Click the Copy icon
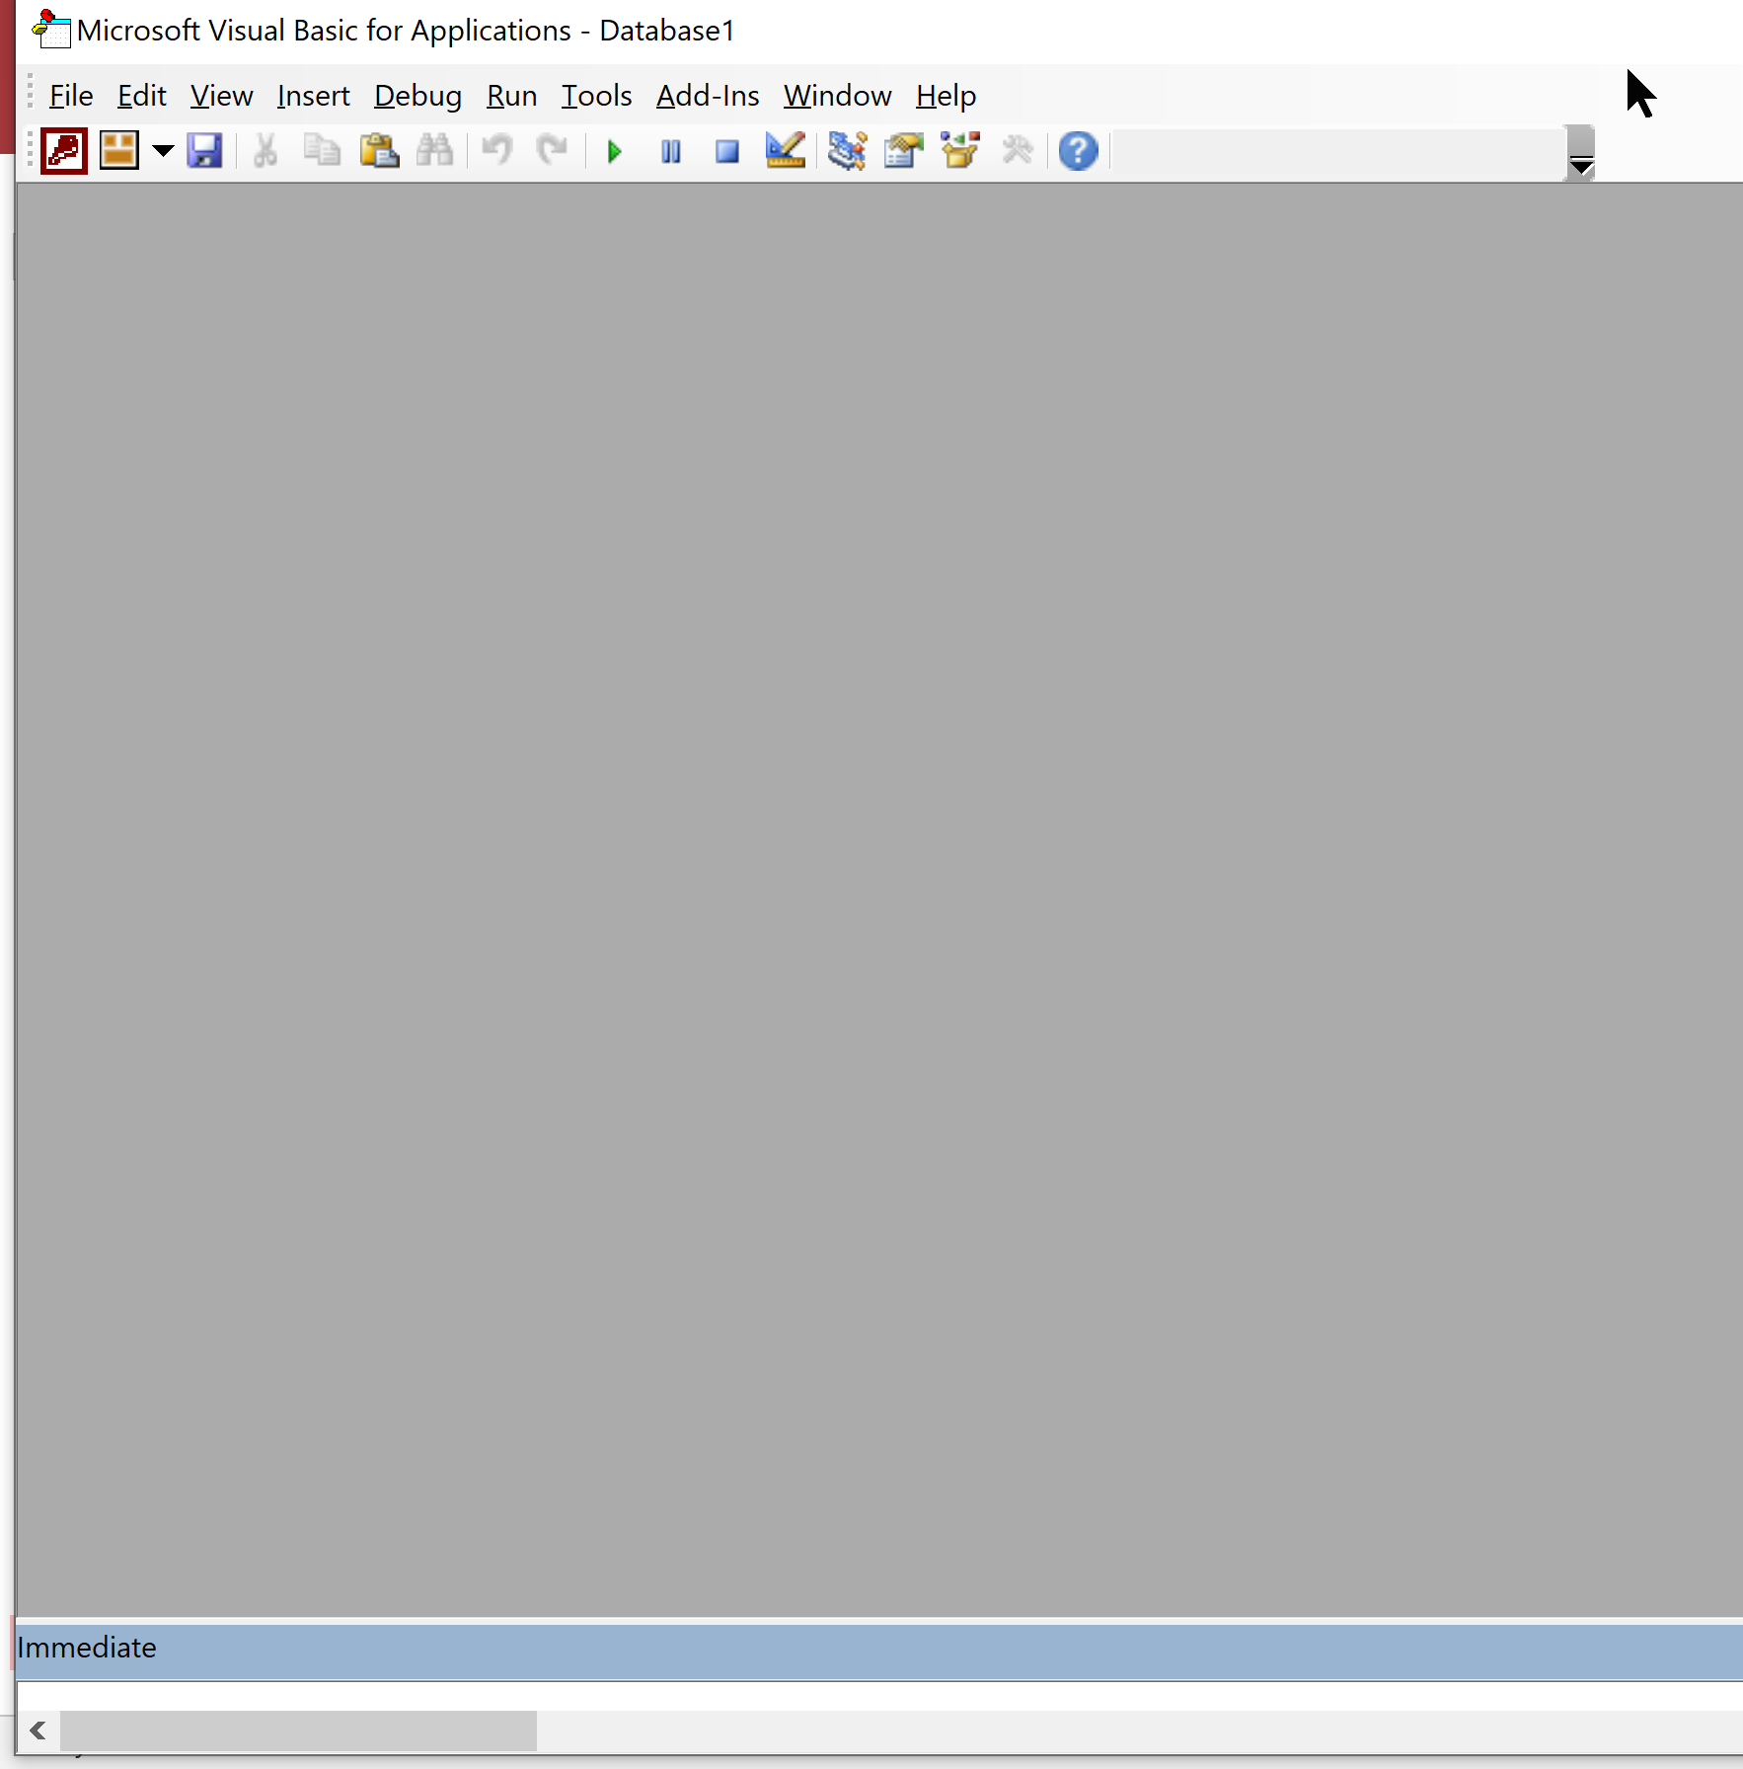Screen dimensions: 1743x1769 tap(321, 151)
